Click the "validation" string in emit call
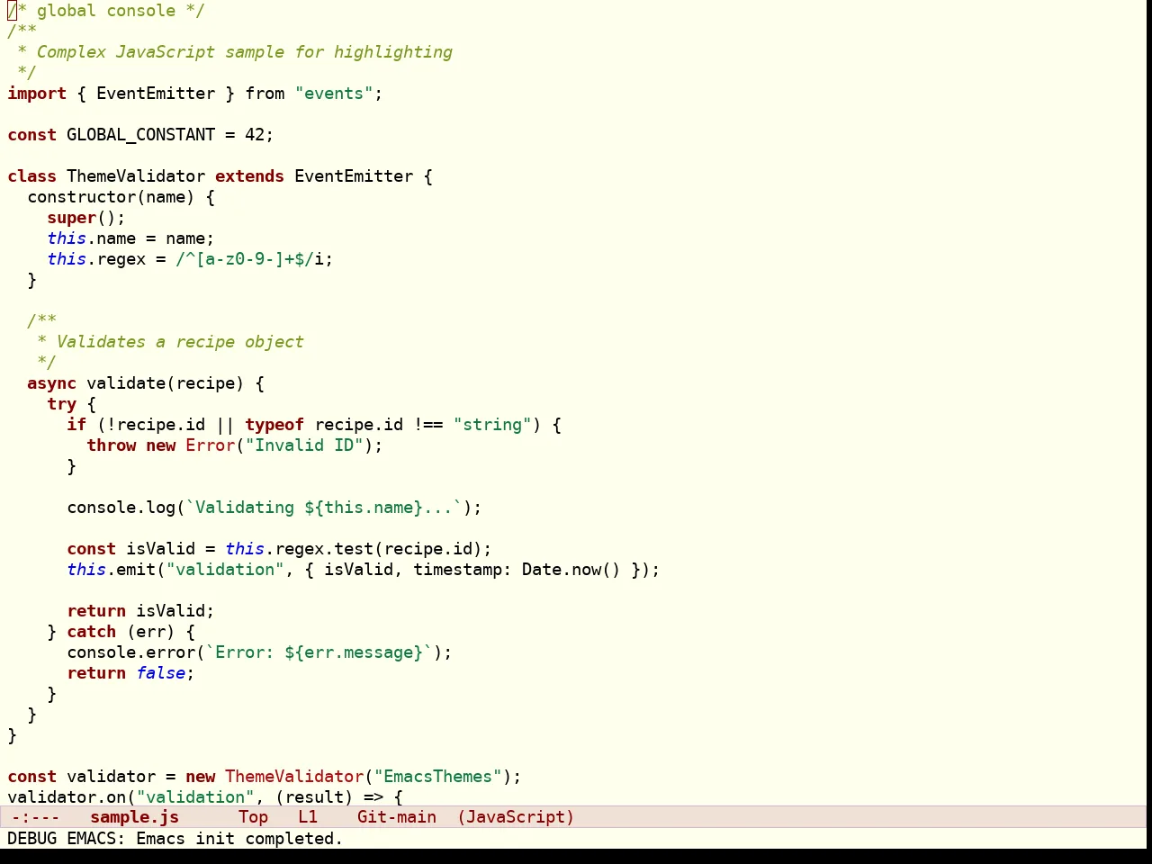The width and height of the screenshot is (1152, 864). [x=225, y=570]
